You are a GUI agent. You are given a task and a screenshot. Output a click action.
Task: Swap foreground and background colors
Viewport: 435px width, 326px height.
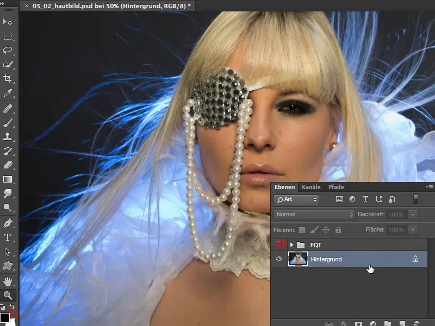12,306
